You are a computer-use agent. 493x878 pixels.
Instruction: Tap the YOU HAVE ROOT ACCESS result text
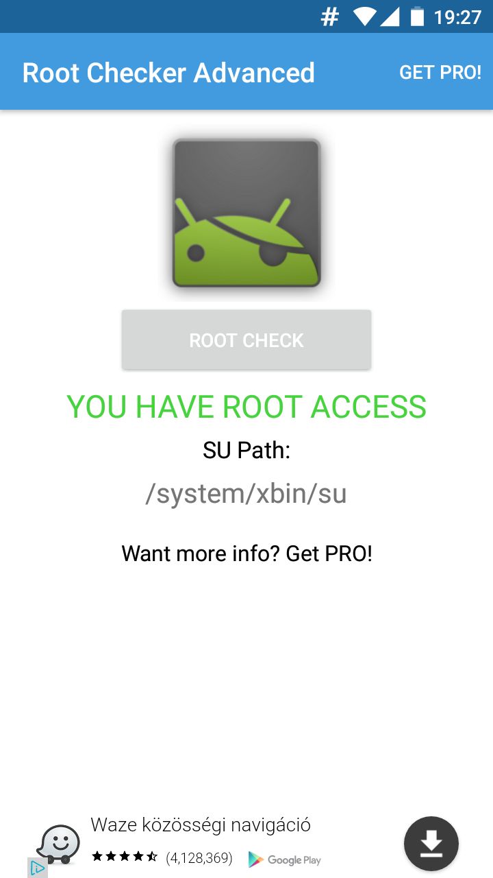(x=246, y=407)
